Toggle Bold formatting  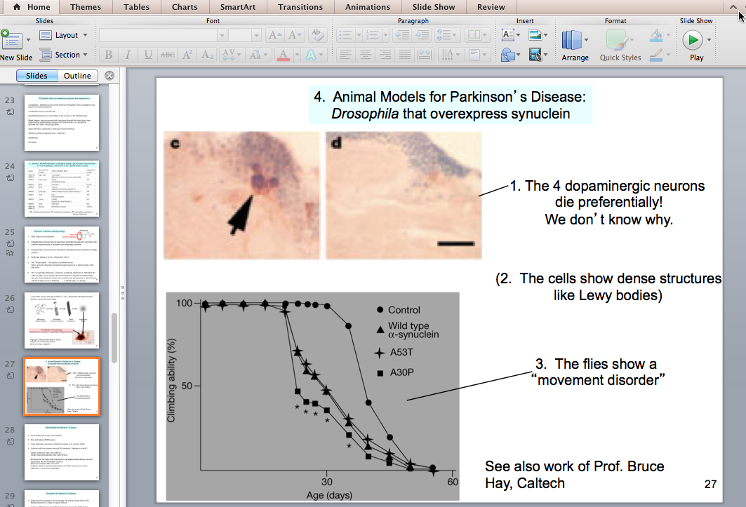coord(108,55)
